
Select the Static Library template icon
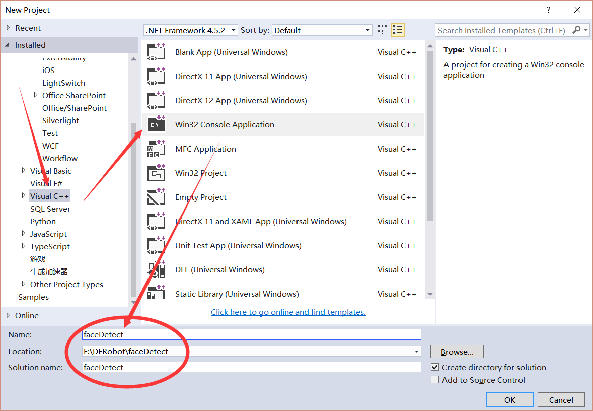point(157,294)
